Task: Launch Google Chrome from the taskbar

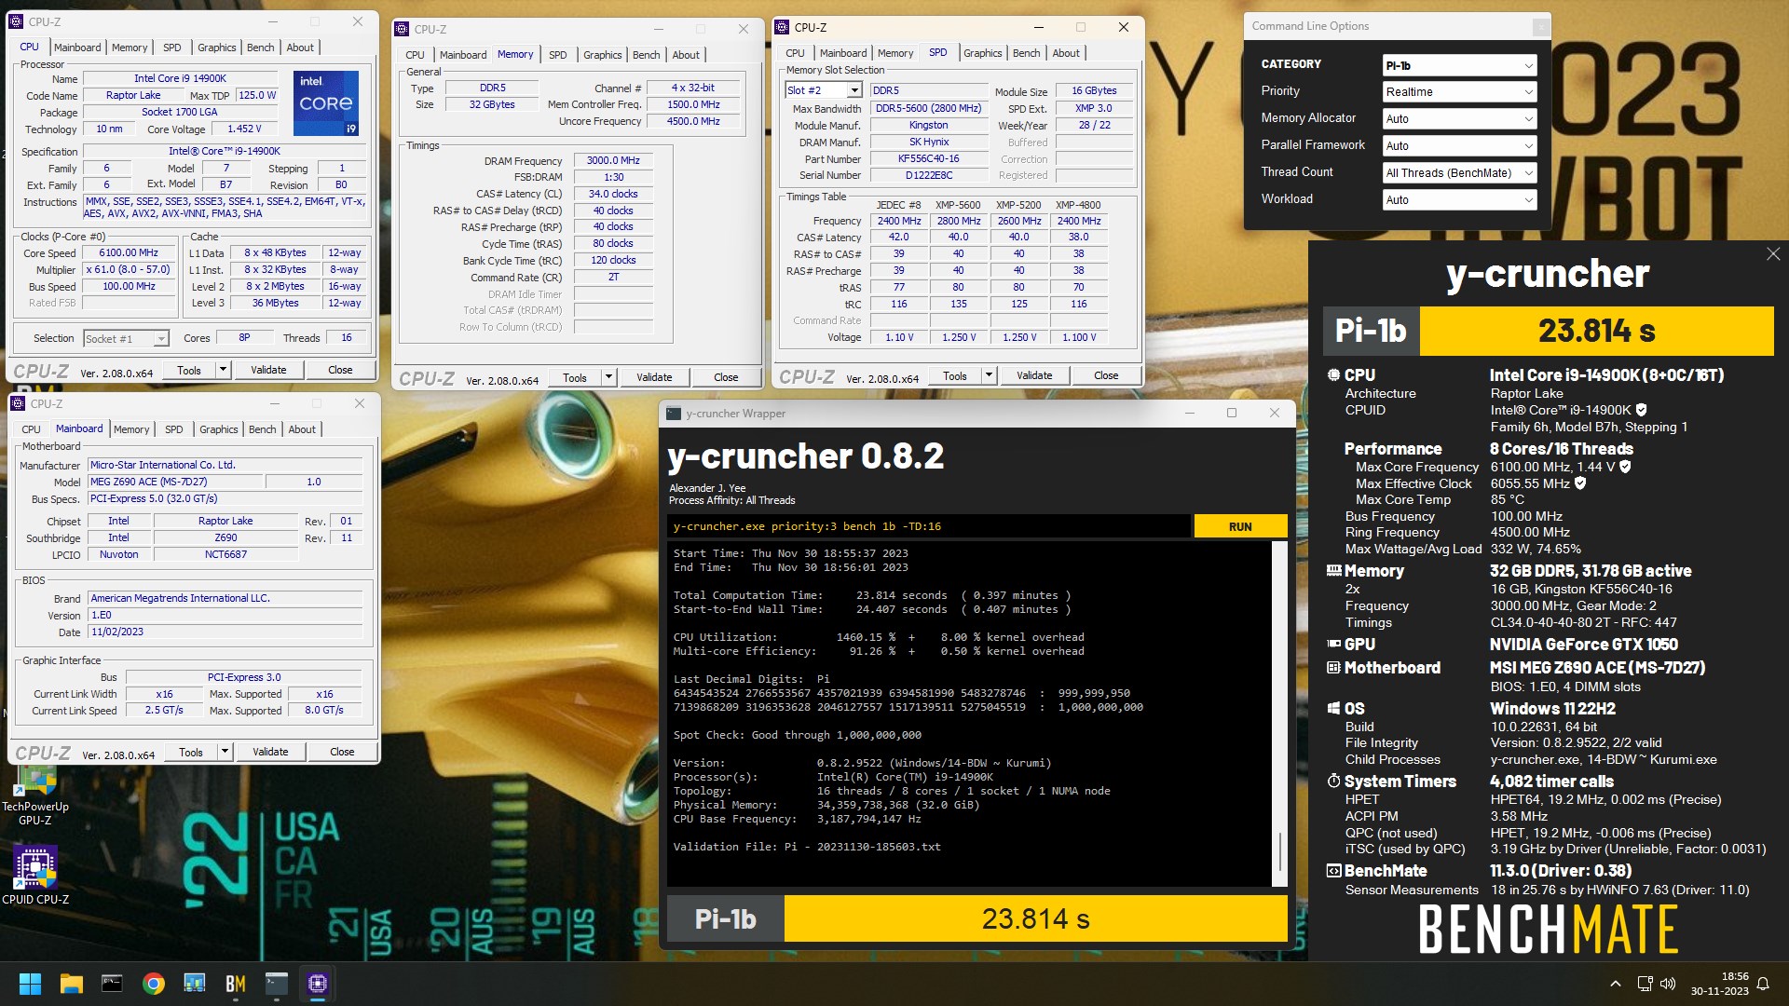Action: point(153,984)
